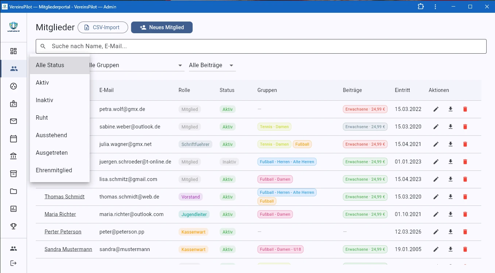The image size is (495, 273).
Task: Open the calendar icon in the sidebar
Action: coord(13,139)
